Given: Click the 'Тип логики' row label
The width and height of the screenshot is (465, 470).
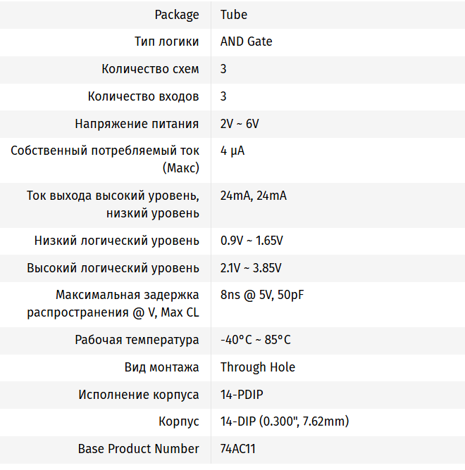Looking at the screenshot, I should pos(167,42).
